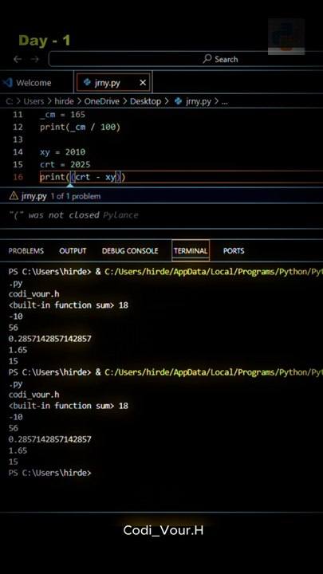Click code line 'xy = 2010'
The image size is (323, 574).
tap(63, 152)
